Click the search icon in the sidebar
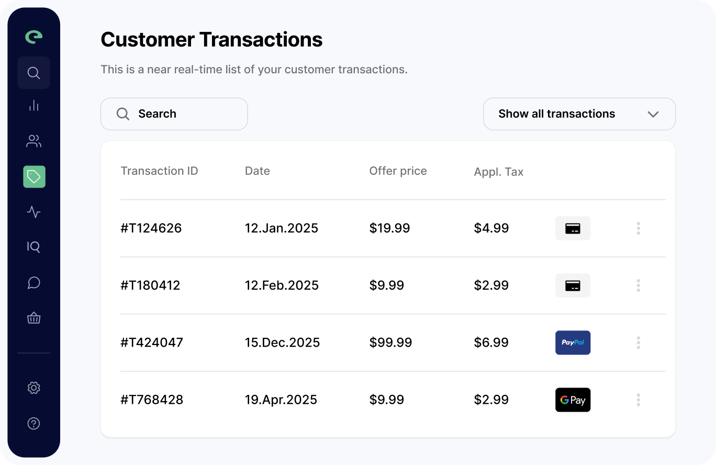This screenshot has width=716, height=465. [33, 73]
